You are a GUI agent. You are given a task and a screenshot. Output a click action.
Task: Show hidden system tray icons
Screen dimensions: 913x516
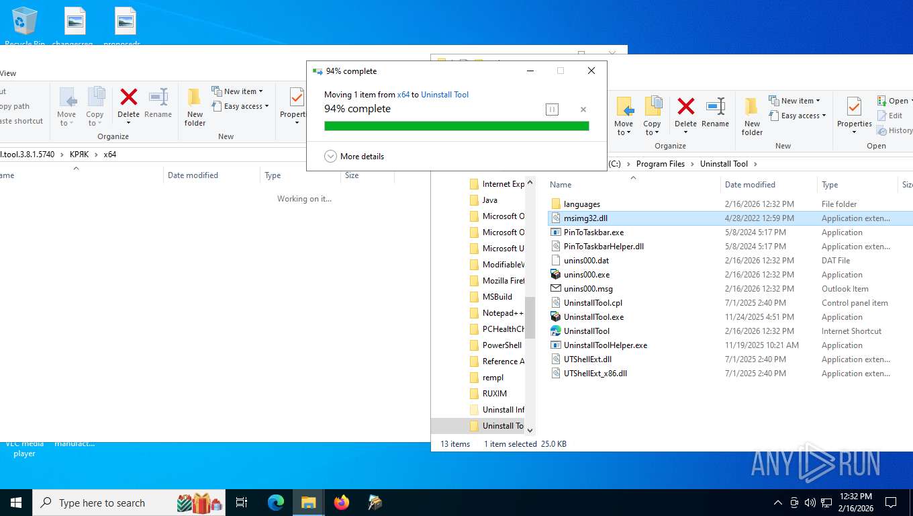[x=778, y=503]
